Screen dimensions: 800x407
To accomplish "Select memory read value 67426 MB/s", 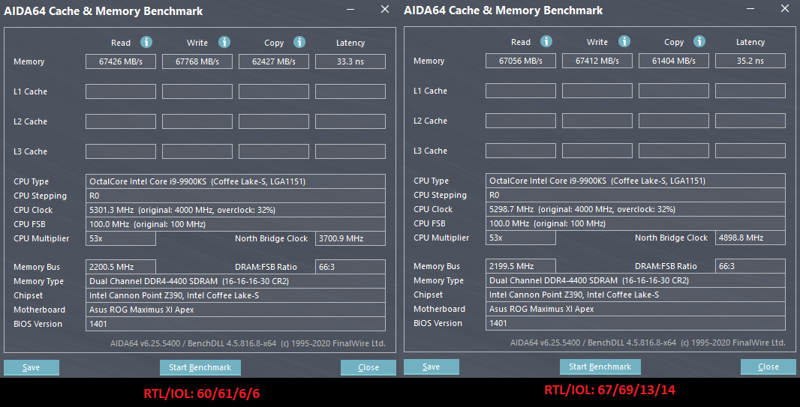I will 120,61.
